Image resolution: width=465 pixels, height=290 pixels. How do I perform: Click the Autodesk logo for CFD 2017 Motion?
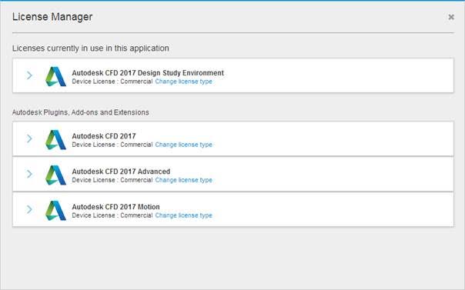click(55, 210)
